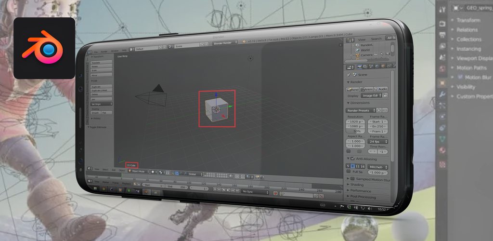
Task: Enable the Sampled Motion Blur checkbox
Action: tap(352, 179)
